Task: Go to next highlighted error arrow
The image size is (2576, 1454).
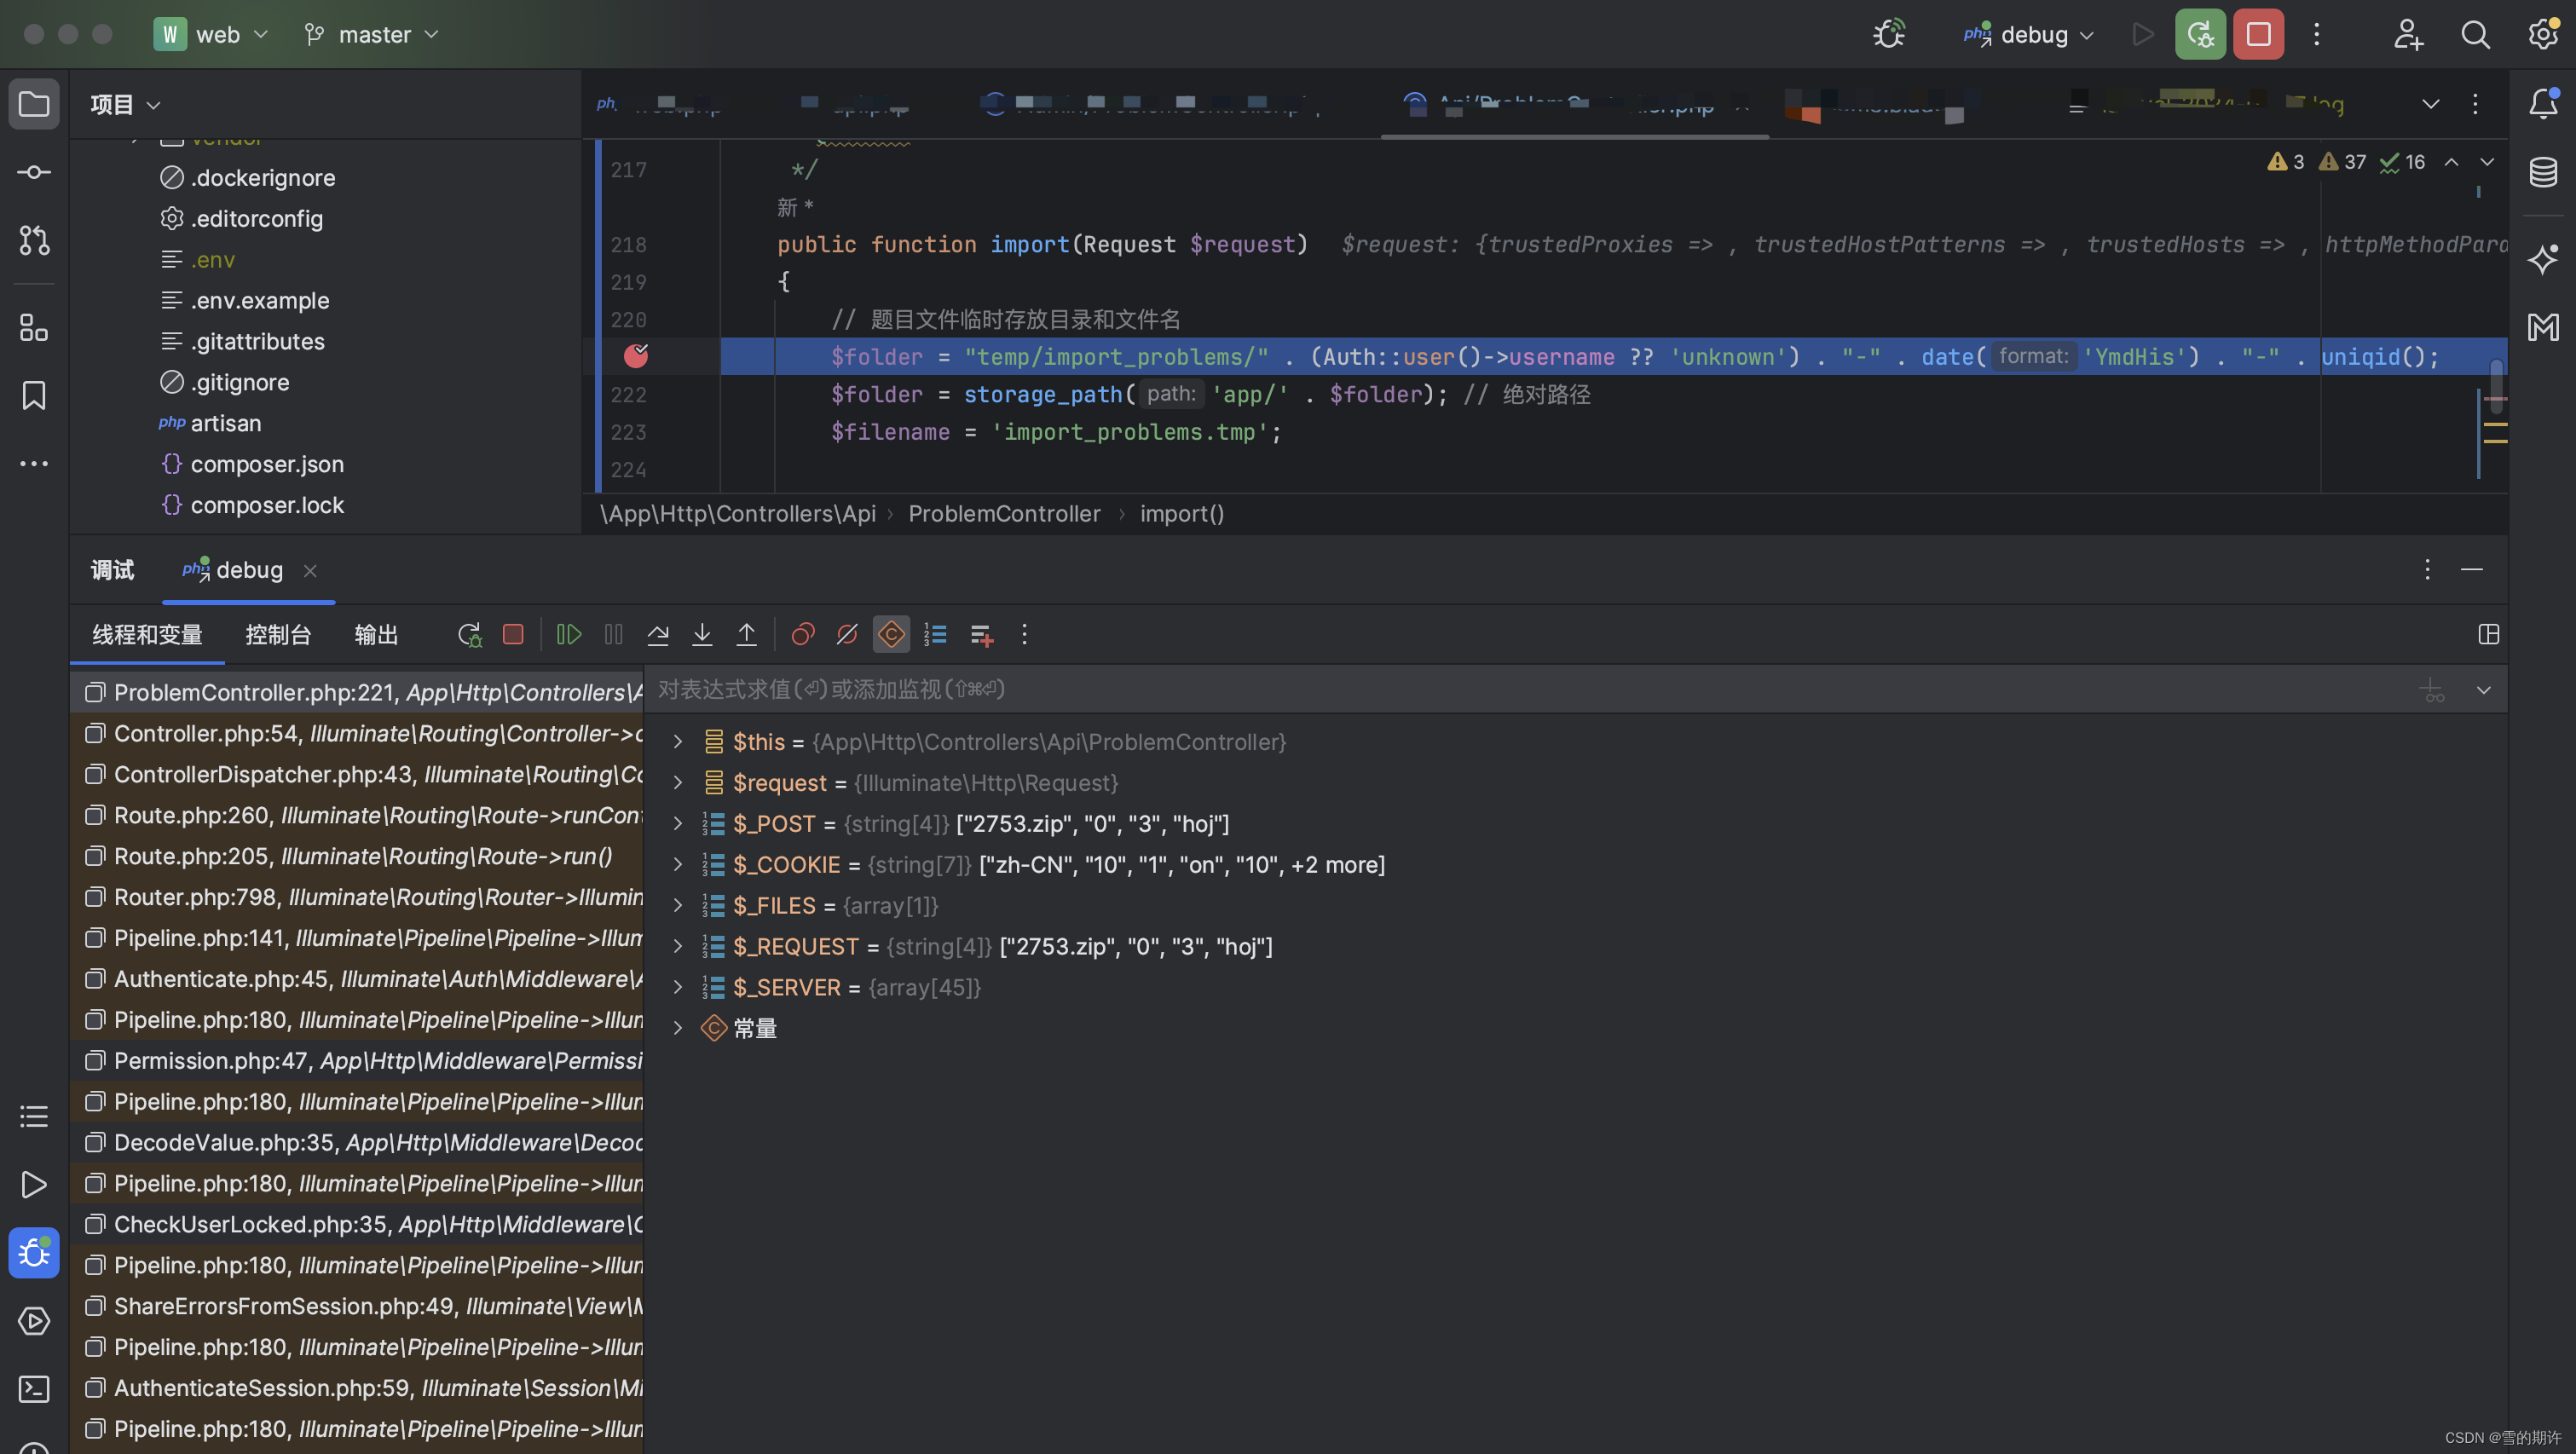Action: pyautogui.click(x=2486, y=161)
